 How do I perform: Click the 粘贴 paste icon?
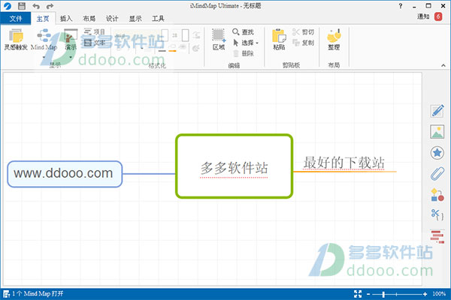click(279, 39)
